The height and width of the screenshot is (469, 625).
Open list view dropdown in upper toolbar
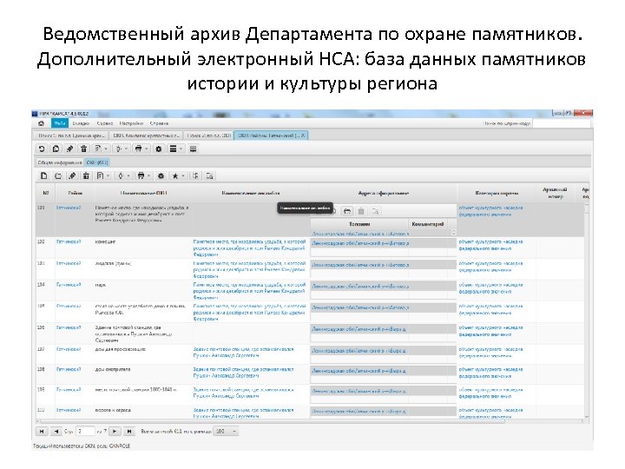tap(175, 149)
